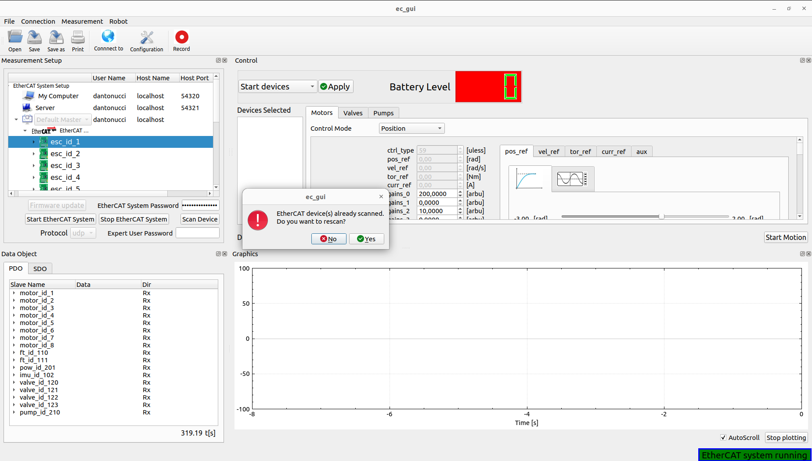Open the Default Master combo box
Screen dimensions: 812x461
pyautogui.click(x=63, y=119)
